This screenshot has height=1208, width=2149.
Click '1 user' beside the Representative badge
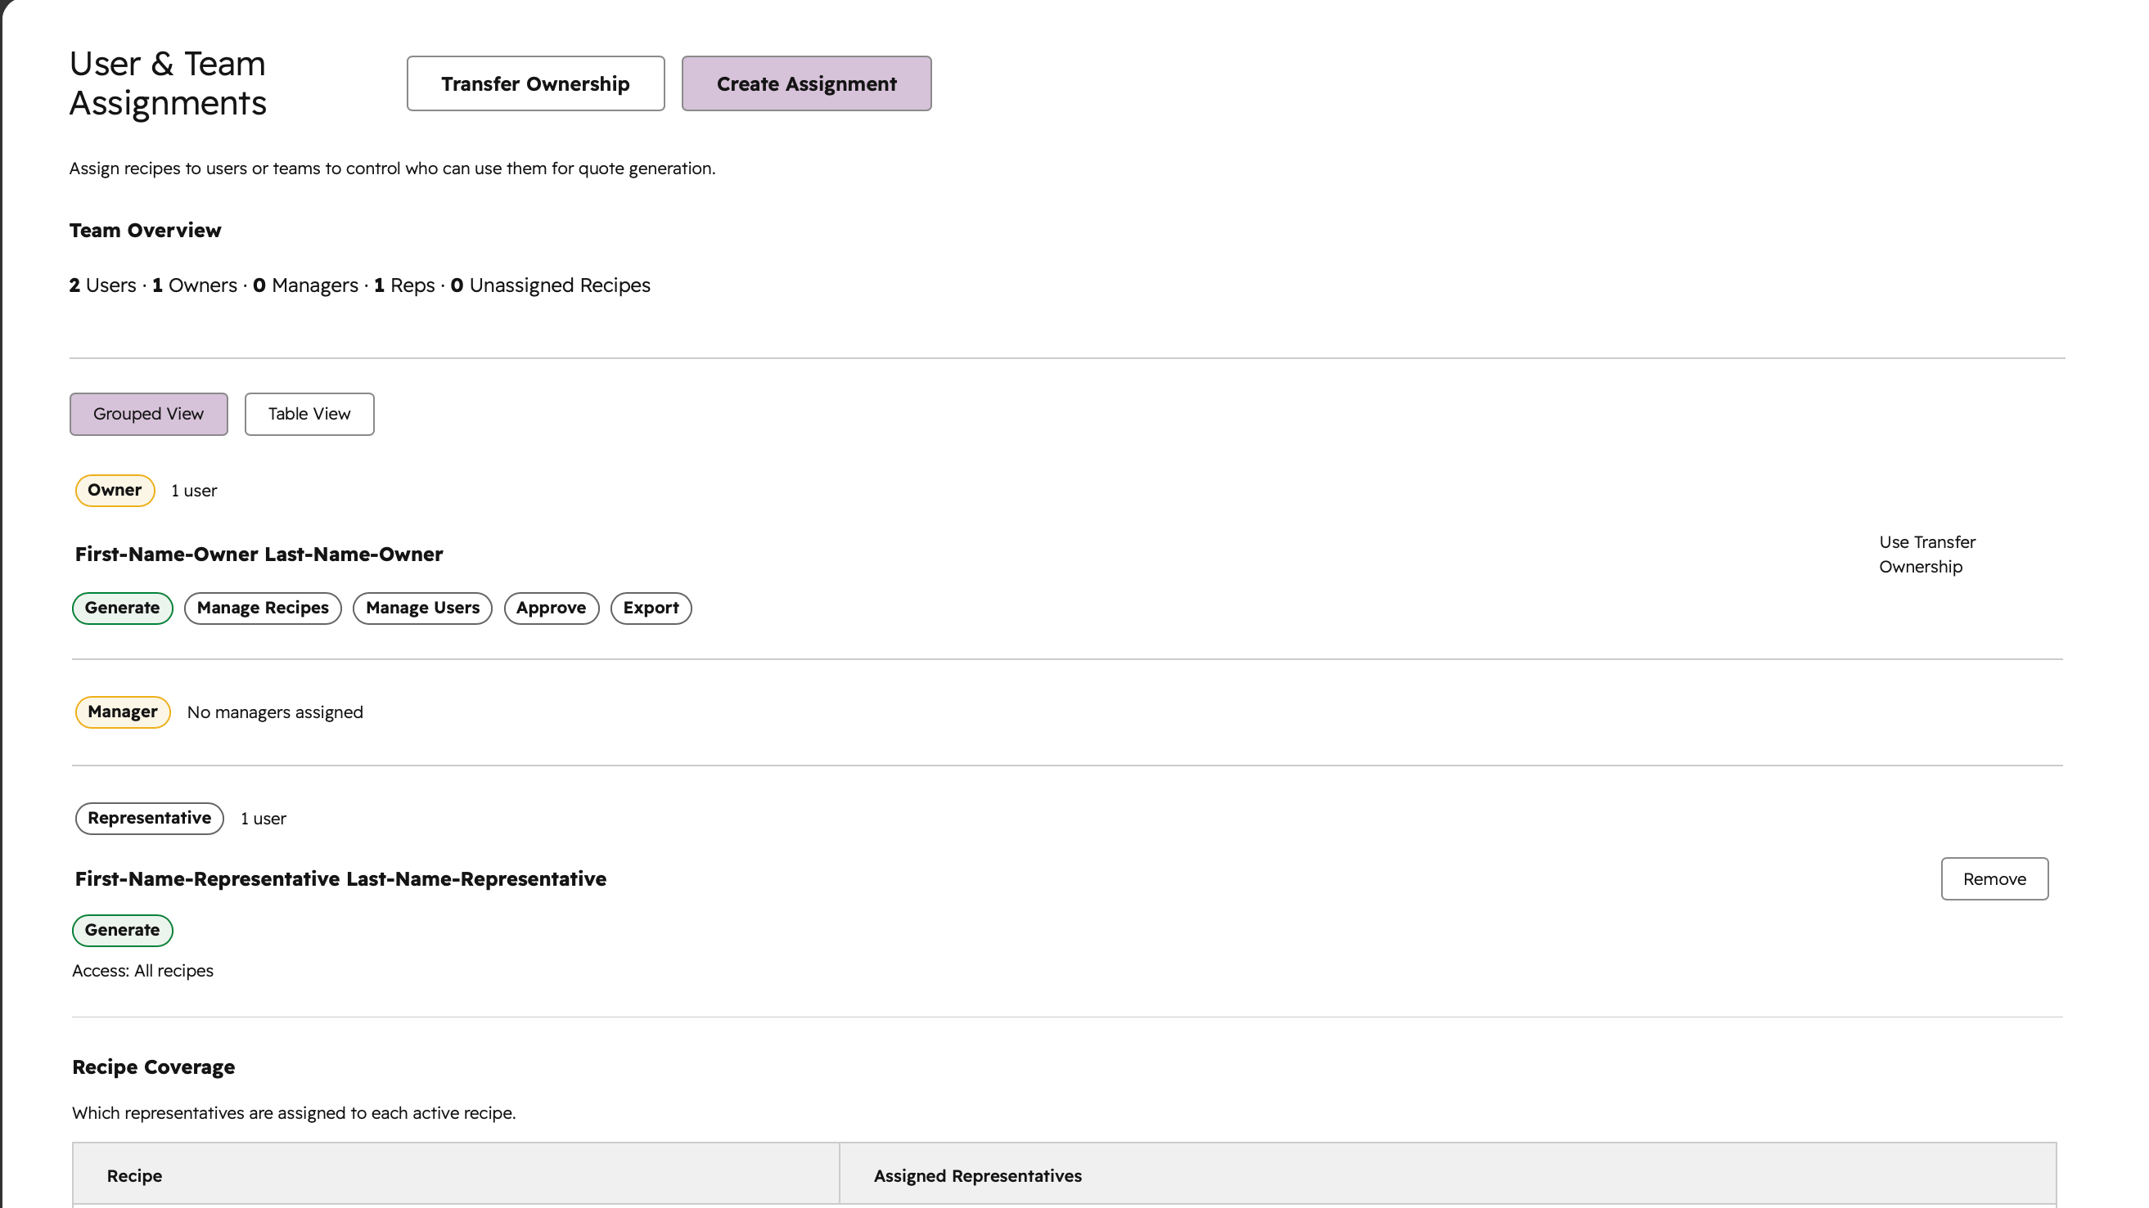[x=263, y=819]
